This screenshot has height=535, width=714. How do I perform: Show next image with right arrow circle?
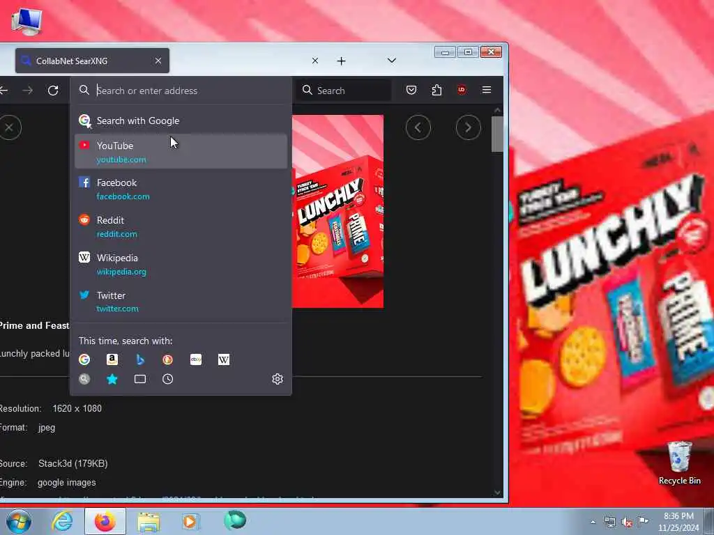click(468, 127)
